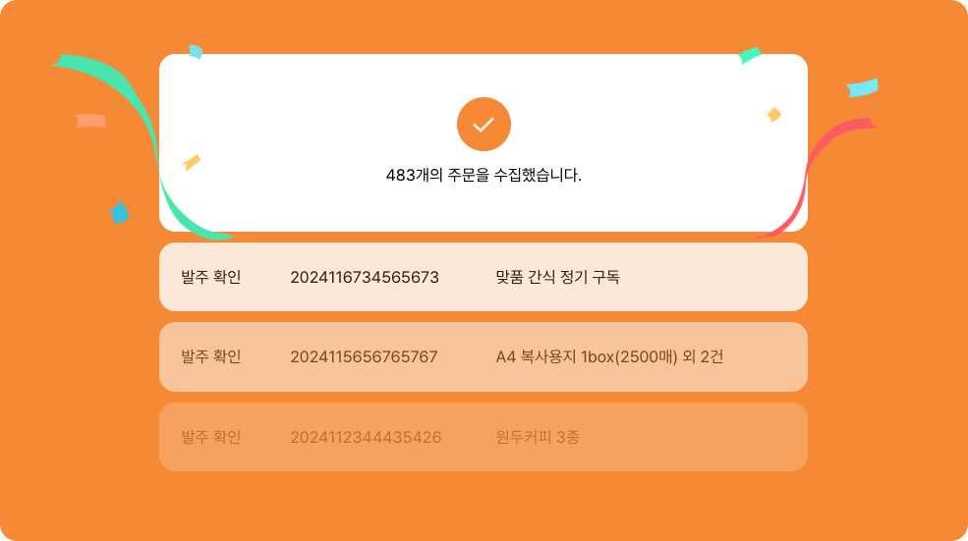The height and width of the screenshot is (541, 968).
Task: Click the mint green confetti at card top right
Action: (x=750, y=56)
